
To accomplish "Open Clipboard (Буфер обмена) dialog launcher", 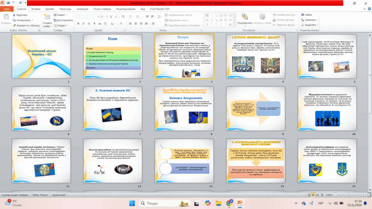I will [x=40, y=30].
